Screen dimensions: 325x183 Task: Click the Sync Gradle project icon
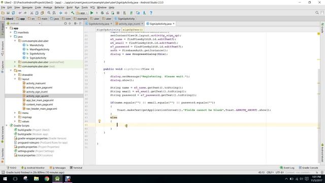131,13
